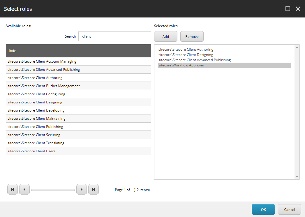Click the pager slider track
The height and width of the screenshot is (217, 305).
point(53,190)
